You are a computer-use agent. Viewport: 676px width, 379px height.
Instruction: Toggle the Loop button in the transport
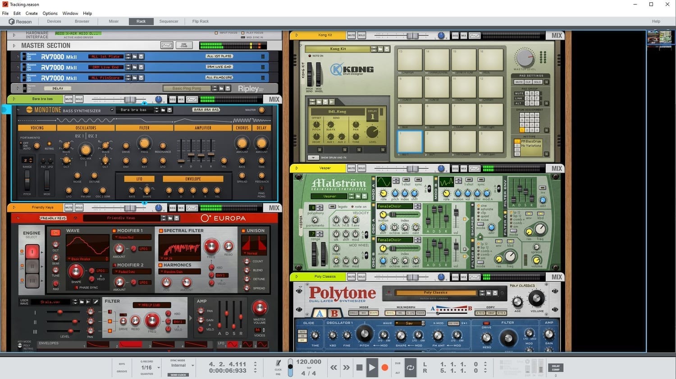[x=410, y=367]
